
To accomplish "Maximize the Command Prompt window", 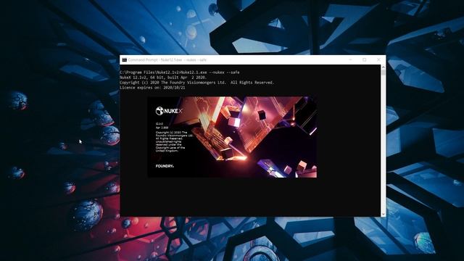I will pyautogui.click(x=364, y=59).
